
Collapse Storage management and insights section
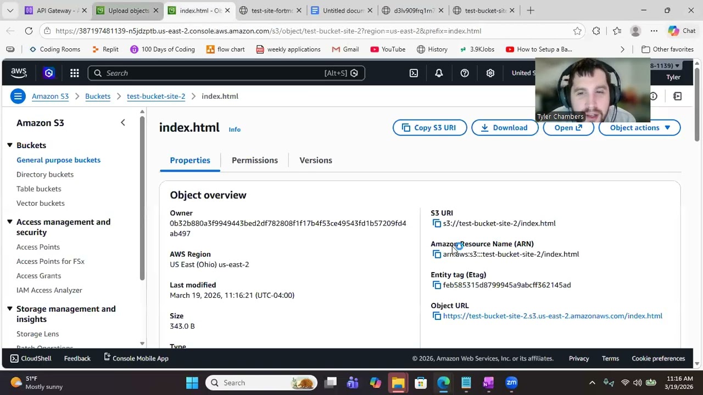(10, 309)
